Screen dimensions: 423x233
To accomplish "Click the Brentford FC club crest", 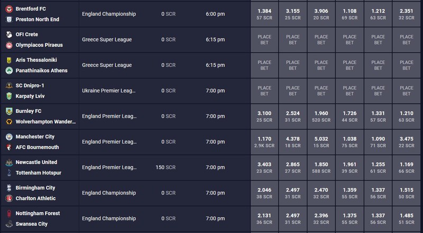I will (x=9, y=9).
